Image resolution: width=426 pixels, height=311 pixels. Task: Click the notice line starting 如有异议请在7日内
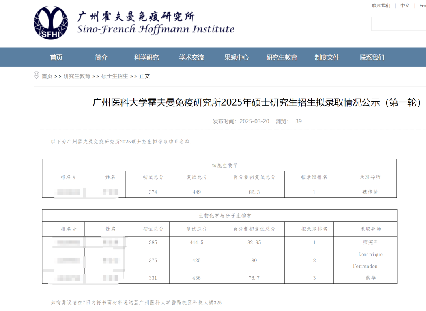tap(136, 302)
